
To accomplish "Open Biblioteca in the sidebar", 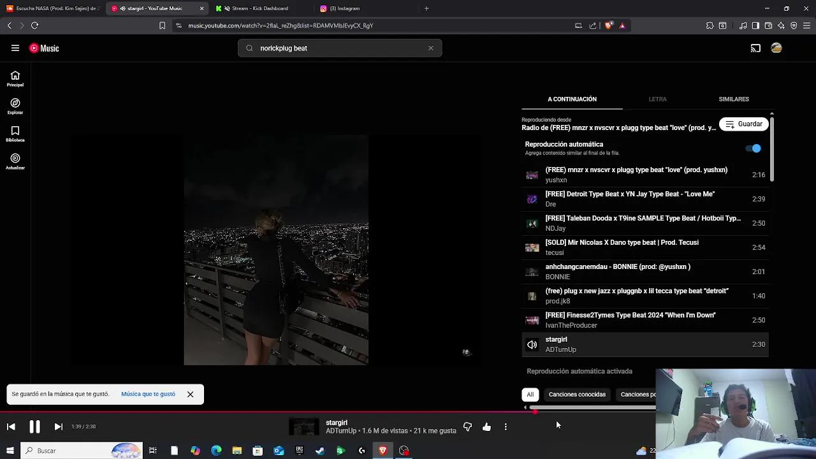I will (x=15, y=134).
